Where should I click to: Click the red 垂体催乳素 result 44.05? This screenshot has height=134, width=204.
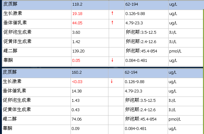[77, 23]
